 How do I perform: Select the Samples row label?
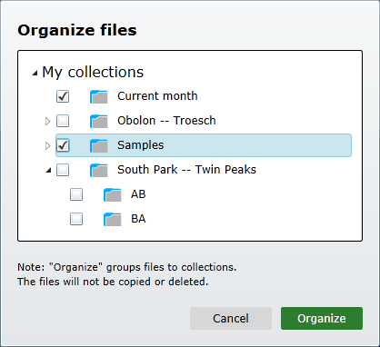click(x=141, y=145)
